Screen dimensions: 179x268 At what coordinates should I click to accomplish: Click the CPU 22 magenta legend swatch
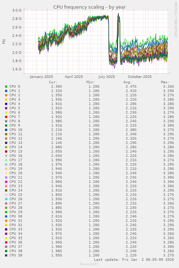coord(6,182)
